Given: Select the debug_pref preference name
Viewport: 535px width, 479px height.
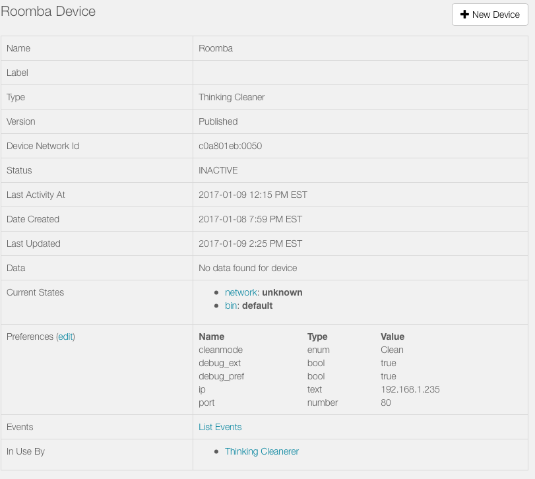Looking at the screenshot, I should pos(222,377).
